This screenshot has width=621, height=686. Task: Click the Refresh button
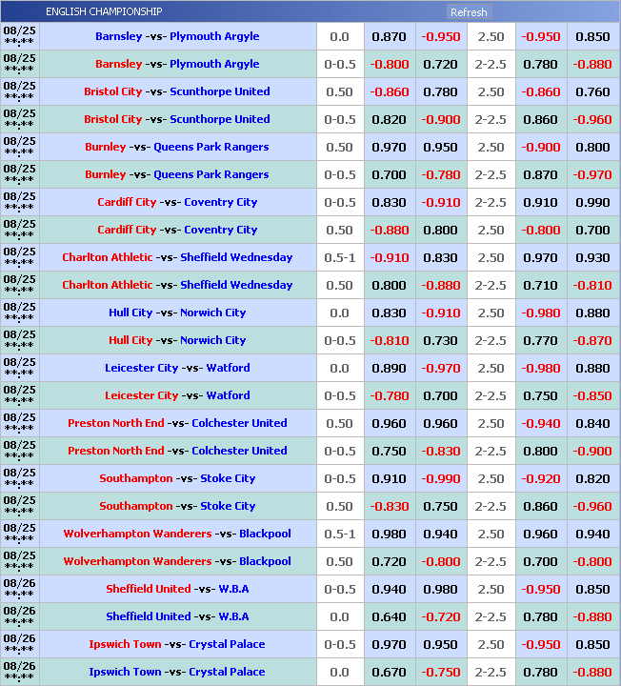(469, 12)
